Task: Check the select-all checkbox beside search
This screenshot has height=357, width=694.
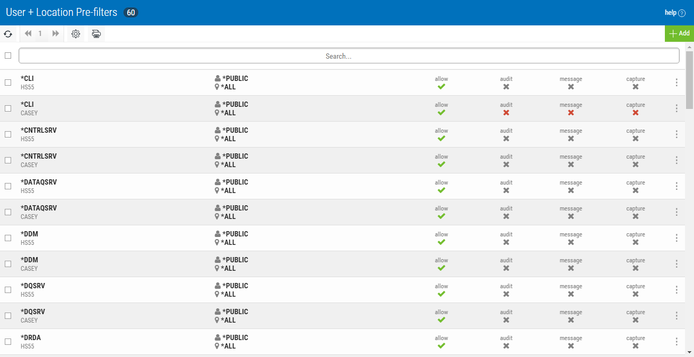Action: (8, 56)
